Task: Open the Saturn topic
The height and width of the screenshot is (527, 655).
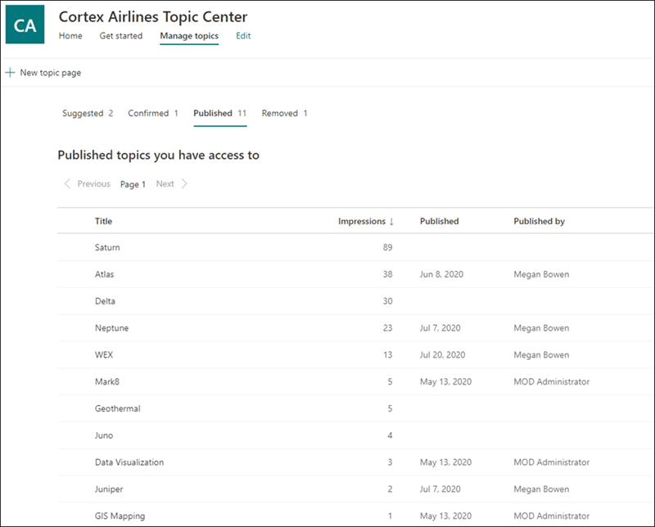Action: click(x=107, y=247)
